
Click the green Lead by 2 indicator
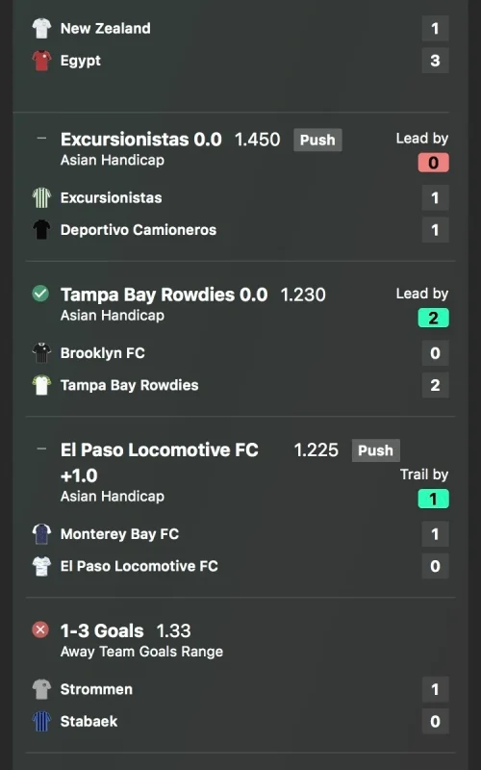[433, 318]
